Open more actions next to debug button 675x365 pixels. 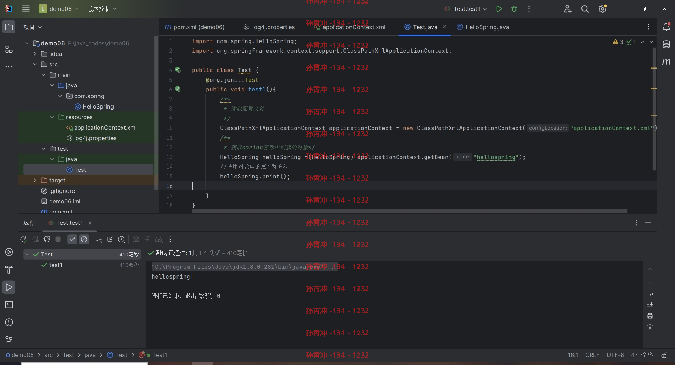pyautogui.click(x=529, y=9)
